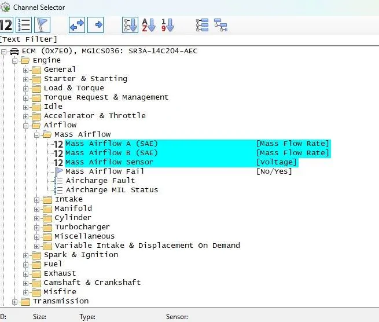Expand the Exhaust folder
This screenshot has width=379, height=322.
[x=25, y=274]
